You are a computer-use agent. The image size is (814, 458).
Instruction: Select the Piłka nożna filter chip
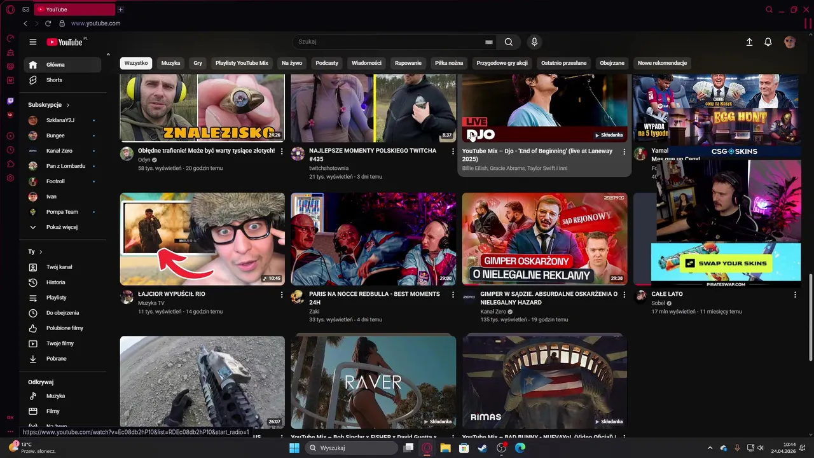pos(449,63)
